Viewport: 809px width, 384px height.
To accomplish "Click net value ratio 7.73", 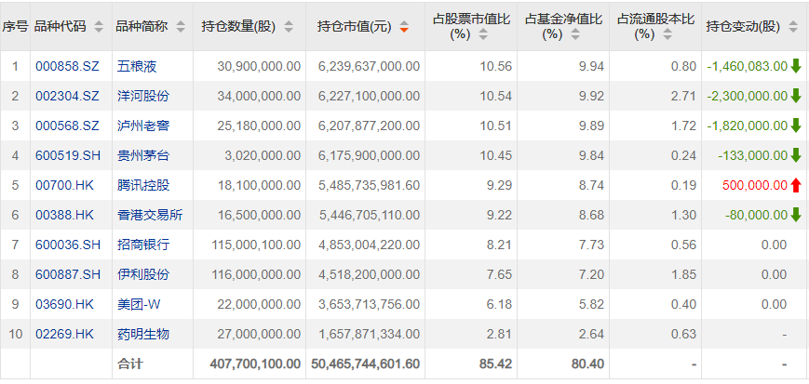I will coord(592,245).
